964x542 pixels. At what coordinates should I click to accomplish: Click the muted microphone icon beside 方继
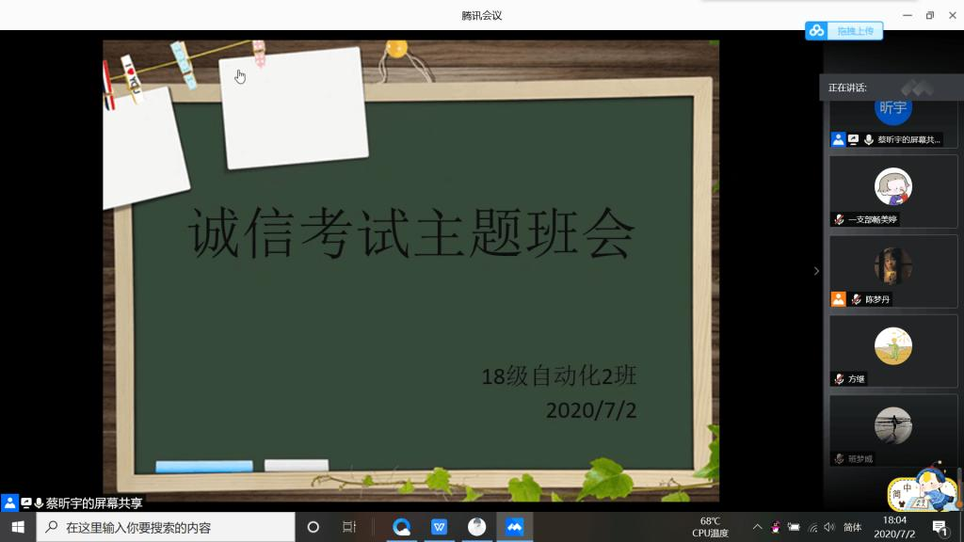coord(839,379)
